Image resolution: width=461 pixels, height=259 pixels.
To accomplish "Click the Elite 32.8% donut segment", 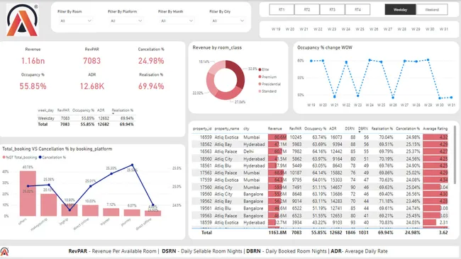I will (239, 74).
